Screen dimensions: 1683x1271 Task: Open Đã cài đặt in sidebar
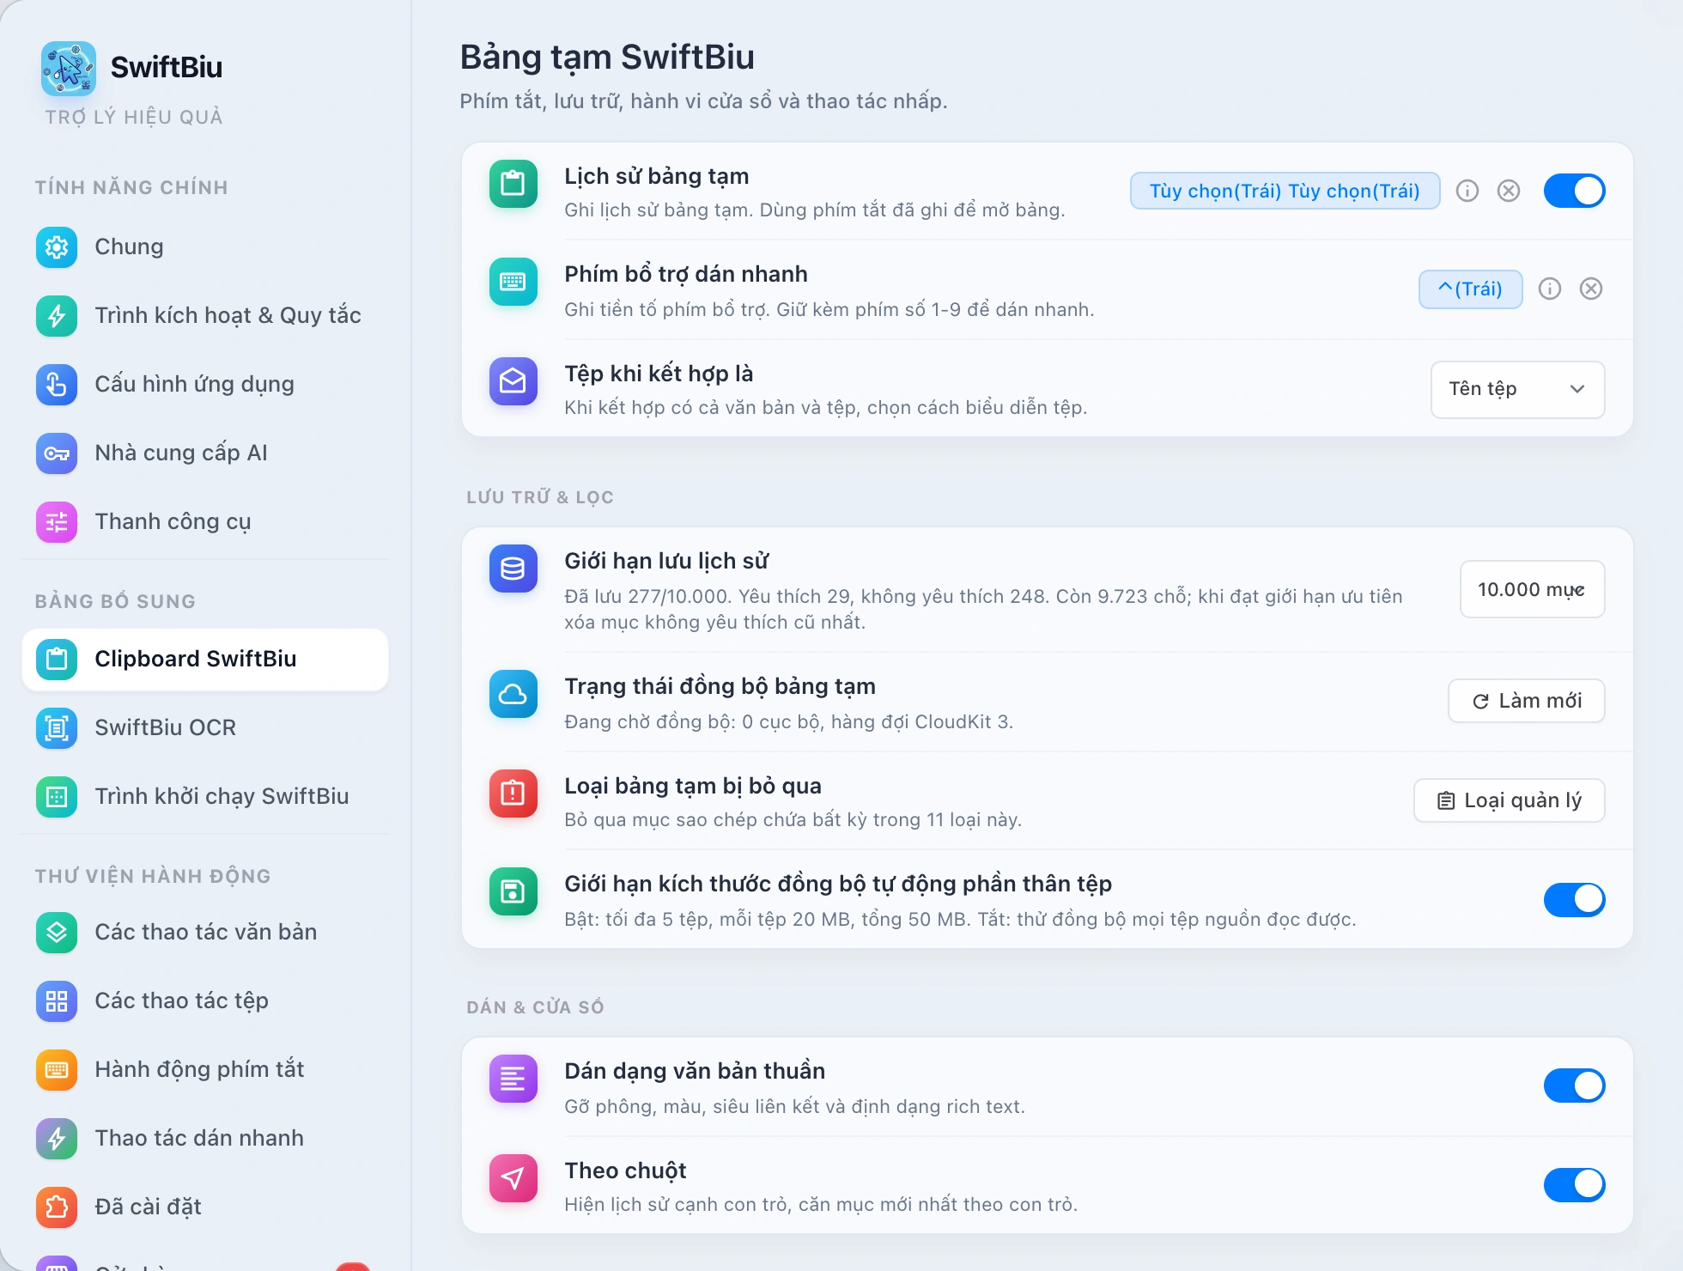click(205, 1207)
